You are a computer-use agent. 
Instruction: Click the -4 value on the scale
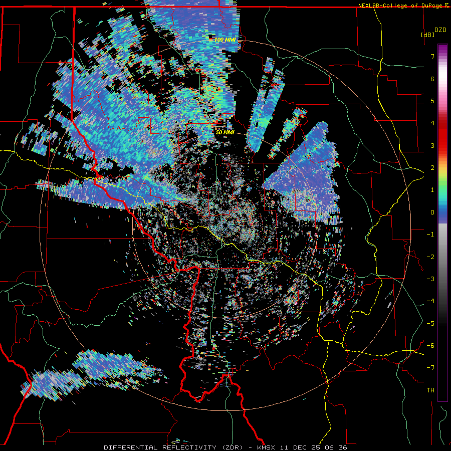coord(430,301)
